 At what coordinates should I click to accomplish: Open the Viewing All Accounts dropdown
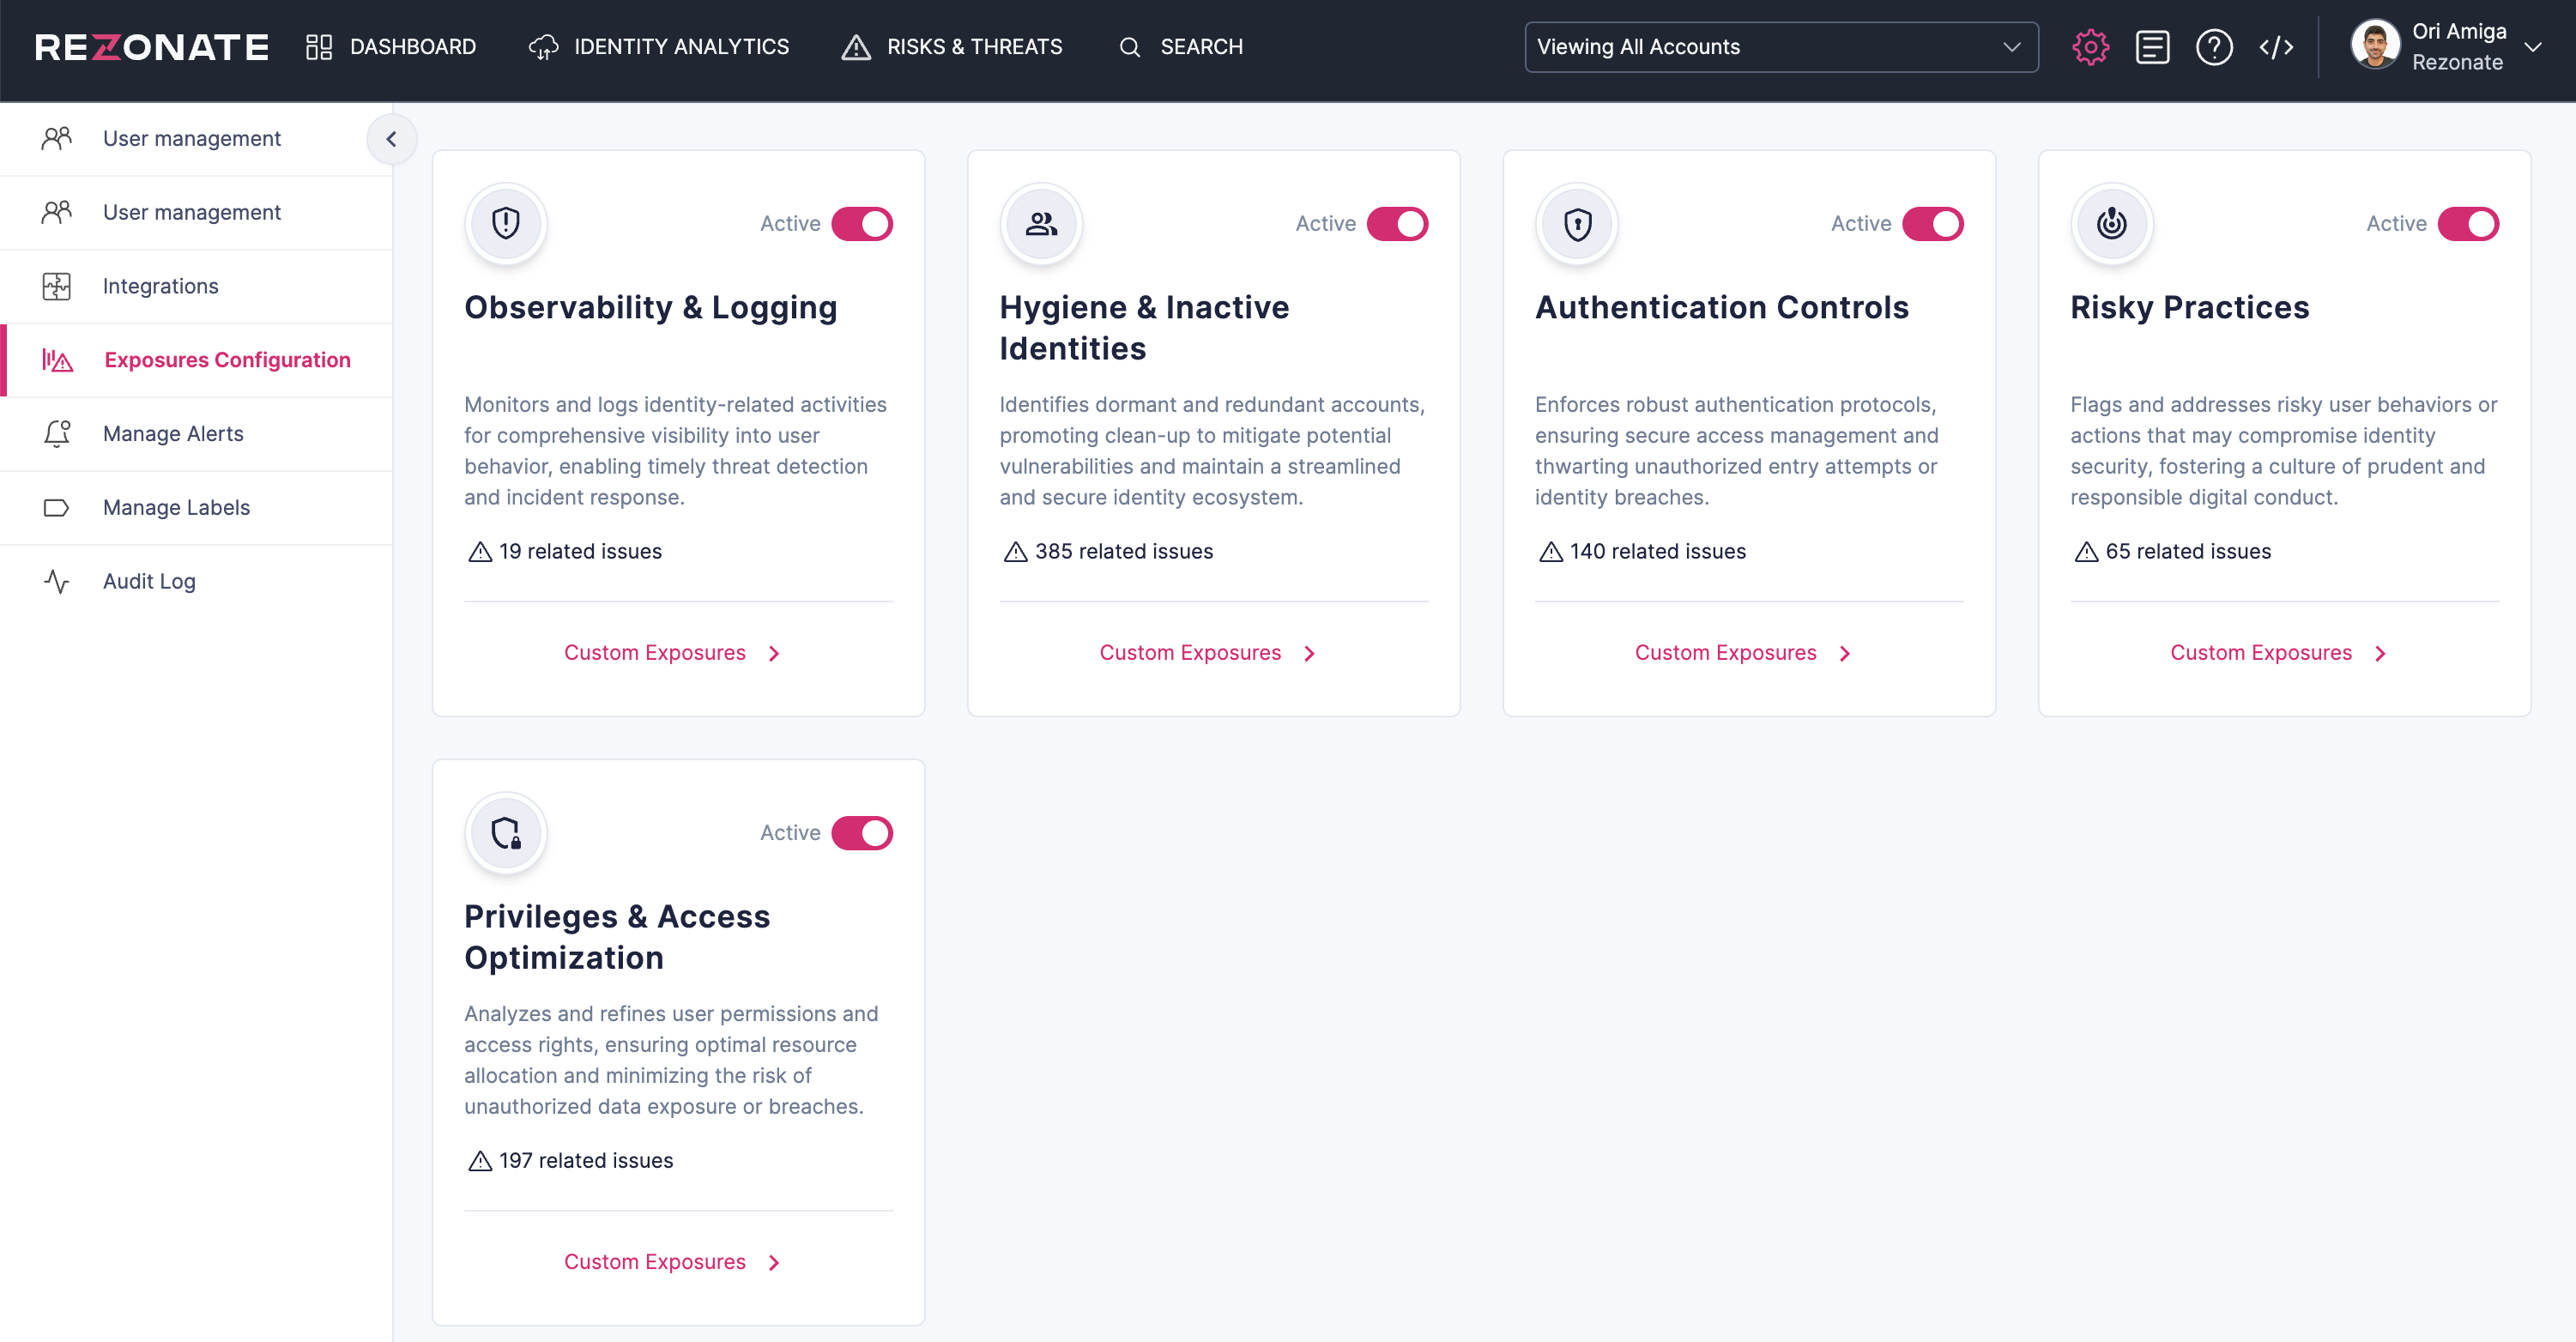(x=1781, y=47)
